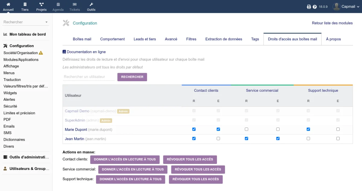This screenshot has height=191, width=362.
Task: Open the Outils wrench icon
Action: 91,5
